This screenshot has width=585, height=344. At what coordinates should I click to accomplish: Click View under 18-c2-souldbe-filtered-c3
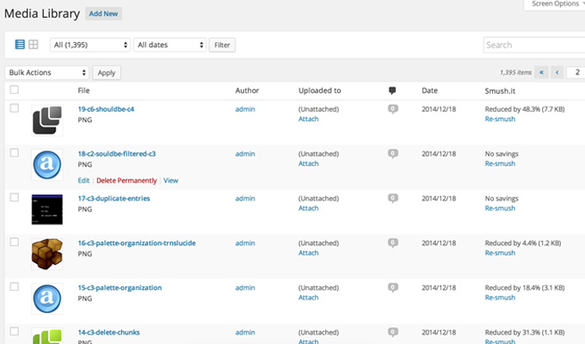click(170, 181)
